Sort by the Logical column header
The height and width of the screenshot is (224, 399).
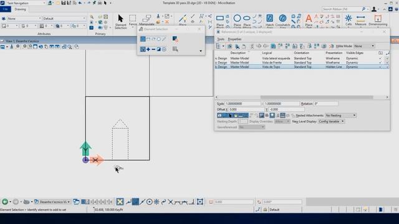[267, 53]
